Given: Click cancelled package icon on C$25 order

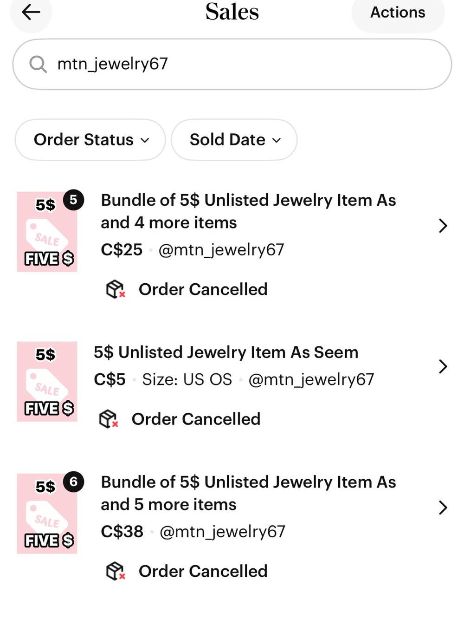Looking at the screenshot, I should click(116, 289).
